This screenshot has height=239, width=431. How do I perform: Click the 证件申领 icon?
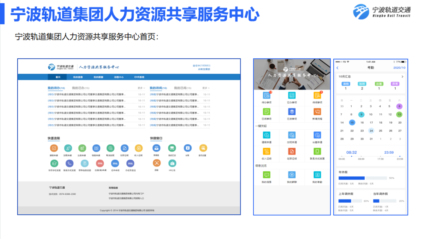(115, 164)
